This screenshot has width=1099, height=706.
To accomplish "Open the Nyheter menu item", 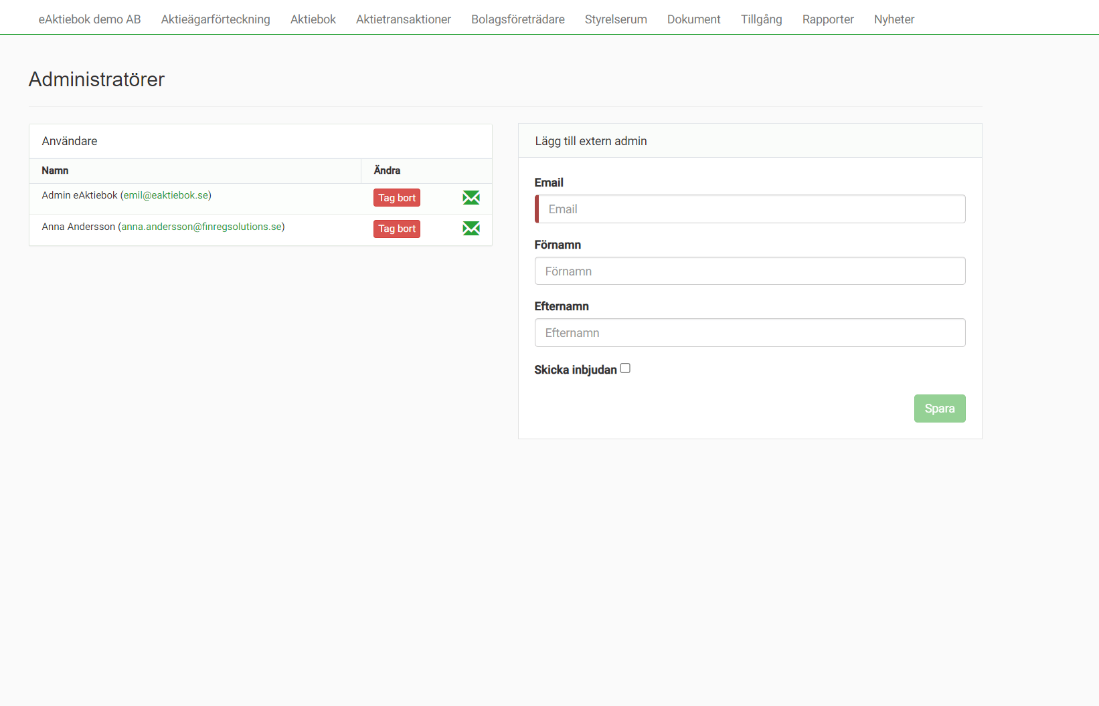I will [894, 19].
